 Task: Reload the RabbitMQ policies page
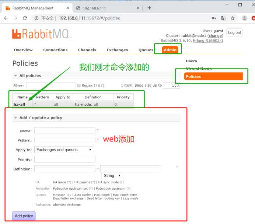coord(25,18)
